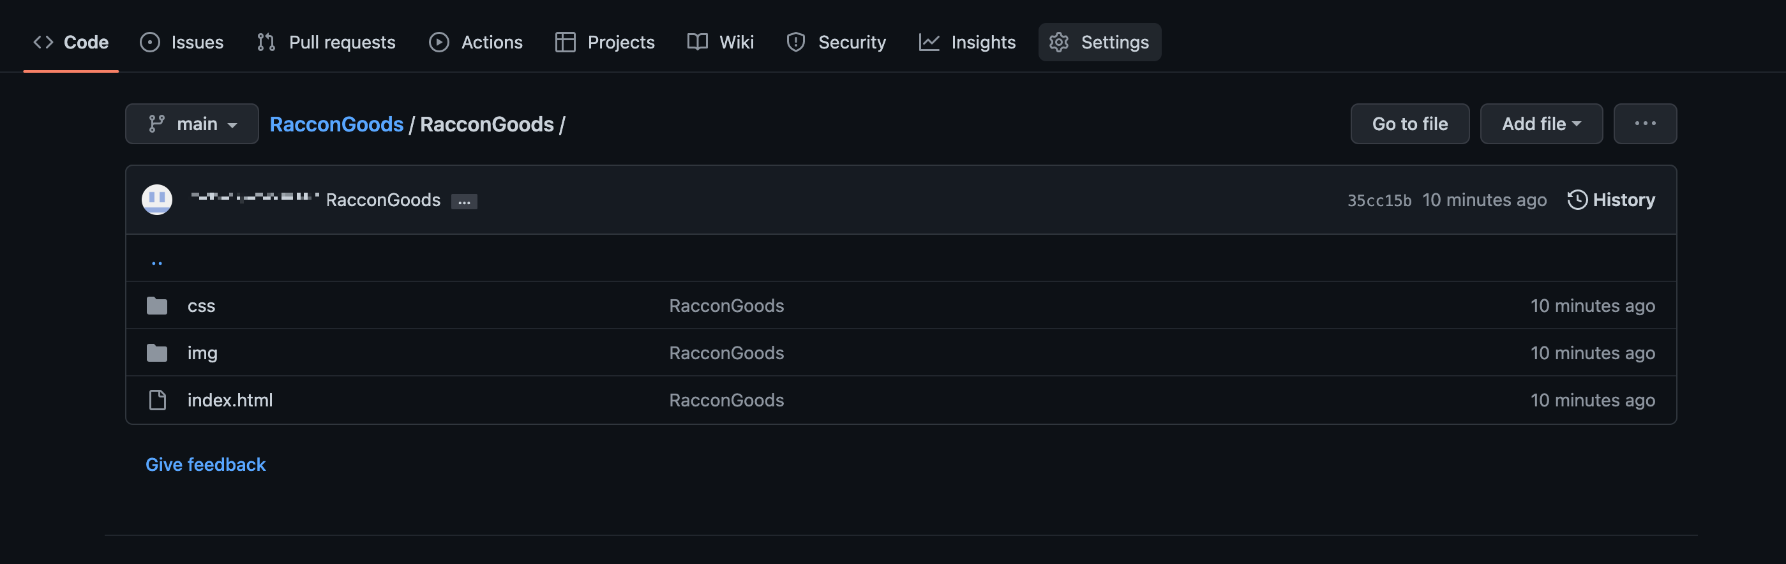The image size is (1786, 564).
Task: Click 10 minutes ago on index.html row
Action: pyautogui.click(x=1593, y=400)
